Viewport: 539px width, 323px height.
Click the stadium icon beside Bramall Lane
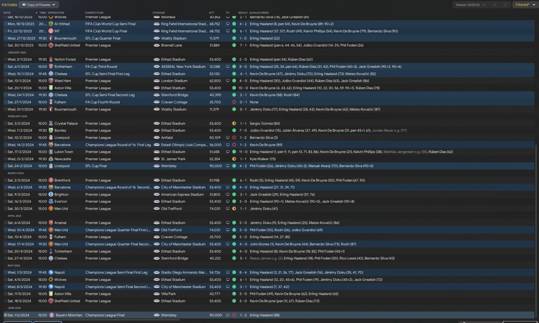(157, 45)
